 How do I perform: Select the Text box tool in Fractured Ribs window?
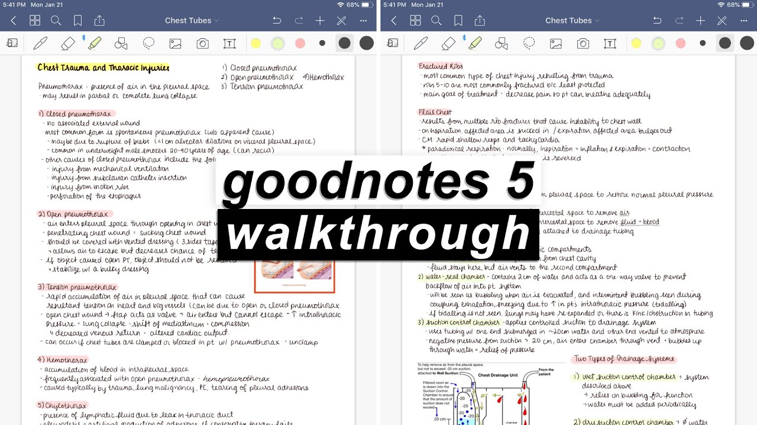pos(610,43)
